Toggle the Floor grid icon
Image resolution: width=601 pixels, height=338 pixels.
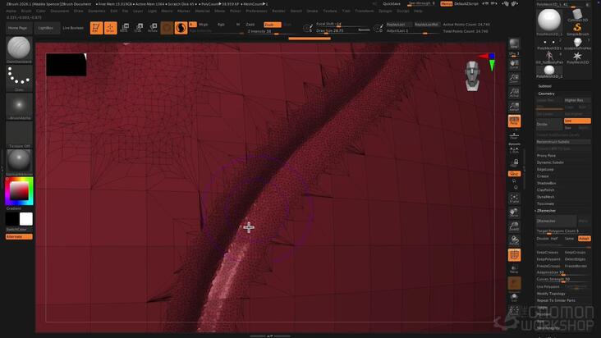click(514, 135)
